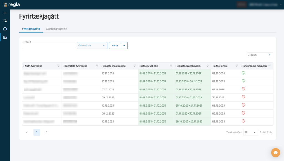Open the hamburger menu in sidebar
Image resolution: width=284 pixels, height=161 pixels.
click(x=5, y=13)
